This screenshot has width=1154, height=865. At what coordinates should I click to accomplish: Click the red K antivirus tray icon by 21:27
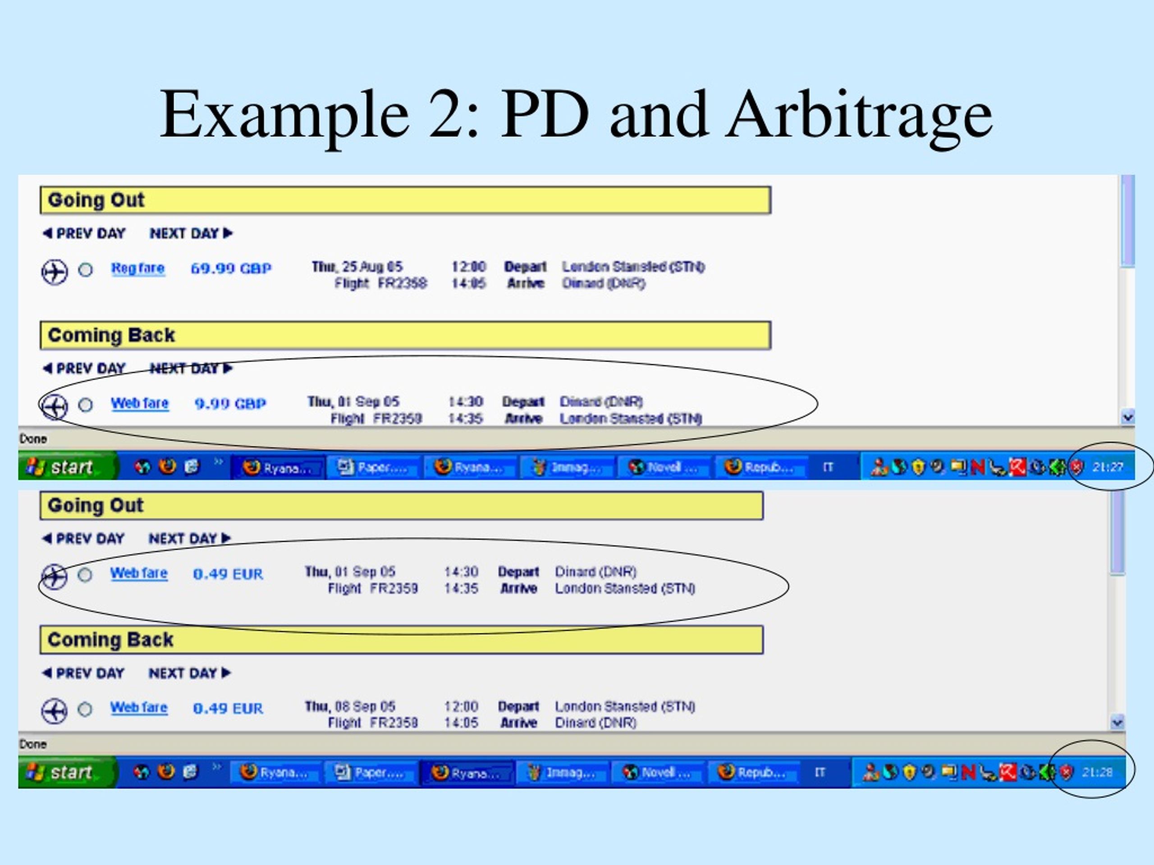coord(1017,467)
